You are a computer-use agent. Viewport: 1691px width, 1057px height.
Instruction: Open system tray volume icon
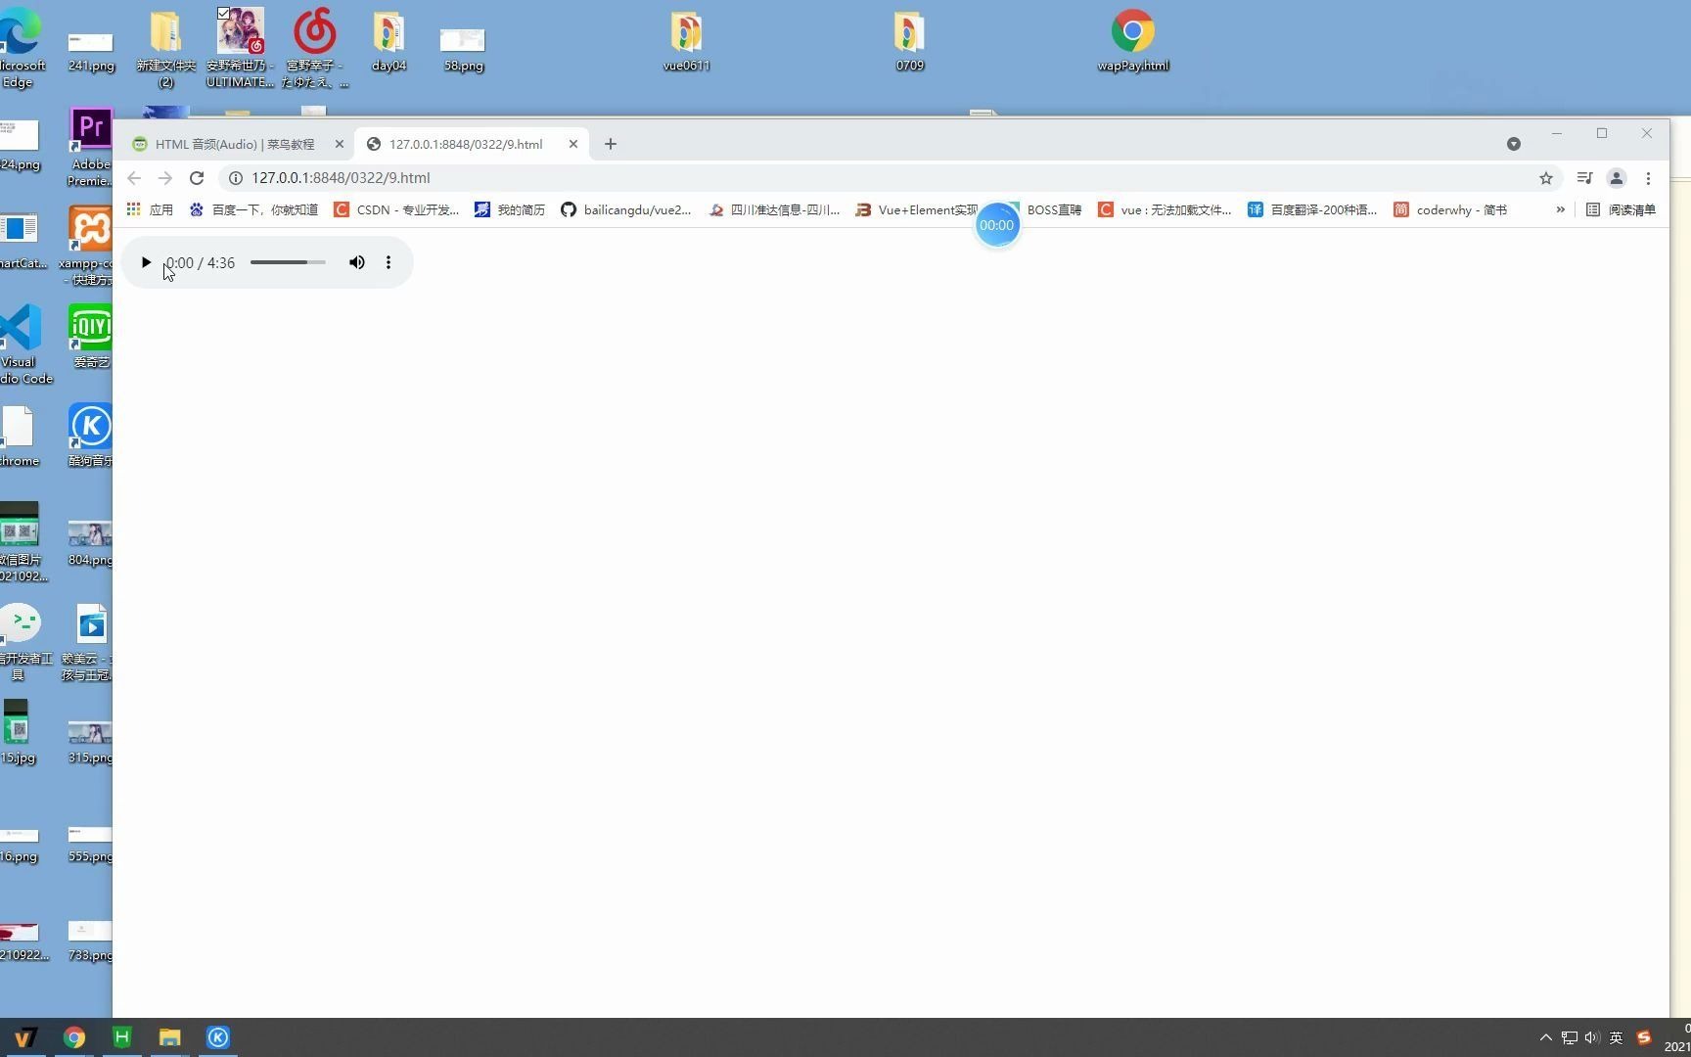(1592, 1037)
